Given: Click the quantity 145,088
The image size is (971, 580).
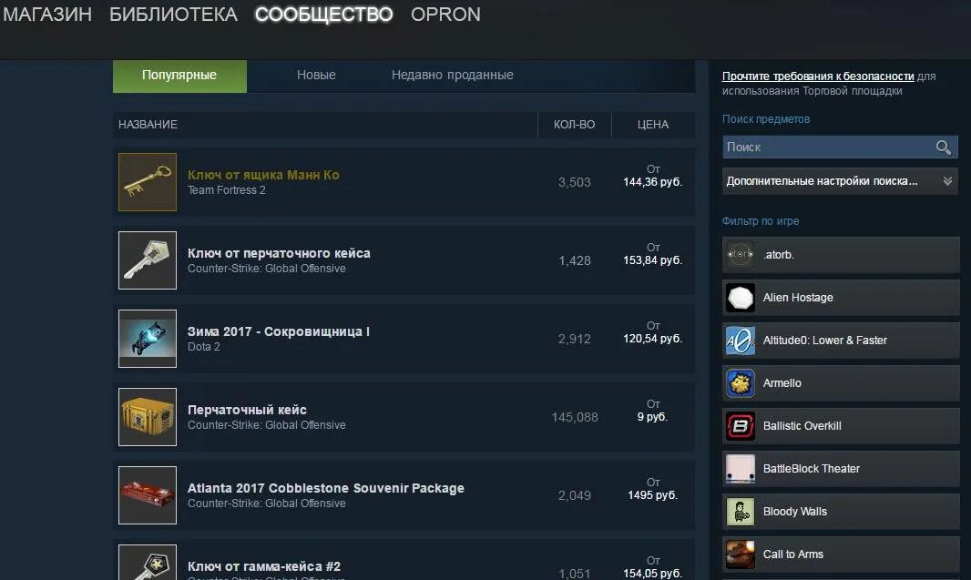Looking at the screenshot, I should (575, 417).
